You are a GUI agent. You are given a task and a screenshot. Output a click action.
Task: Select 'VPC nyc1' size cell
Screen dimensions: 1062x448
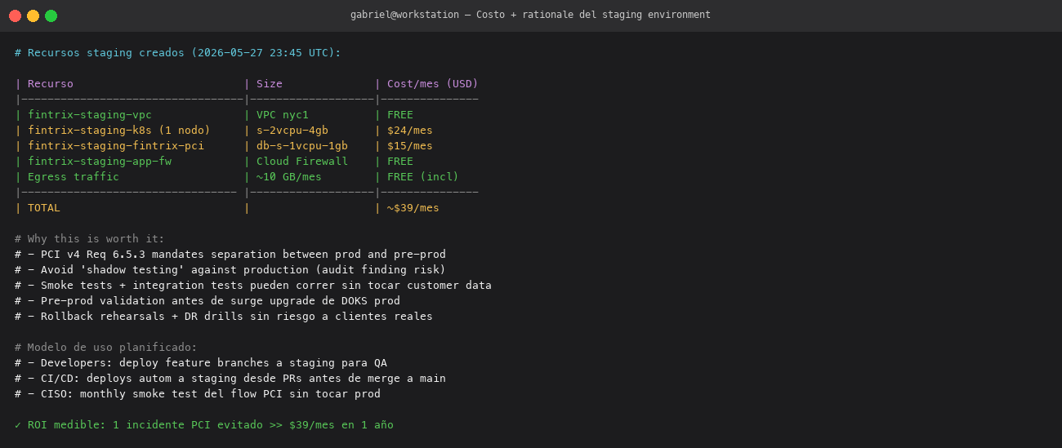pyautogui.click(x=283, y=115)
